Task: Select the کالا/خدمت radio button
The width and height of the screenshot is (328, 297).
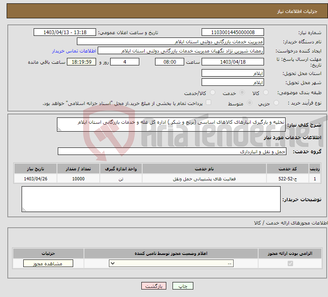Action: 212,92
